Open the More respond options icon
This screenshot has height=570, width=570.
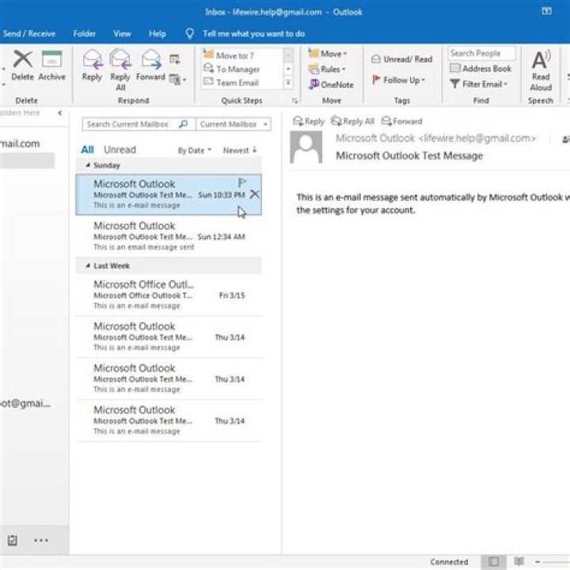[177, 79]
